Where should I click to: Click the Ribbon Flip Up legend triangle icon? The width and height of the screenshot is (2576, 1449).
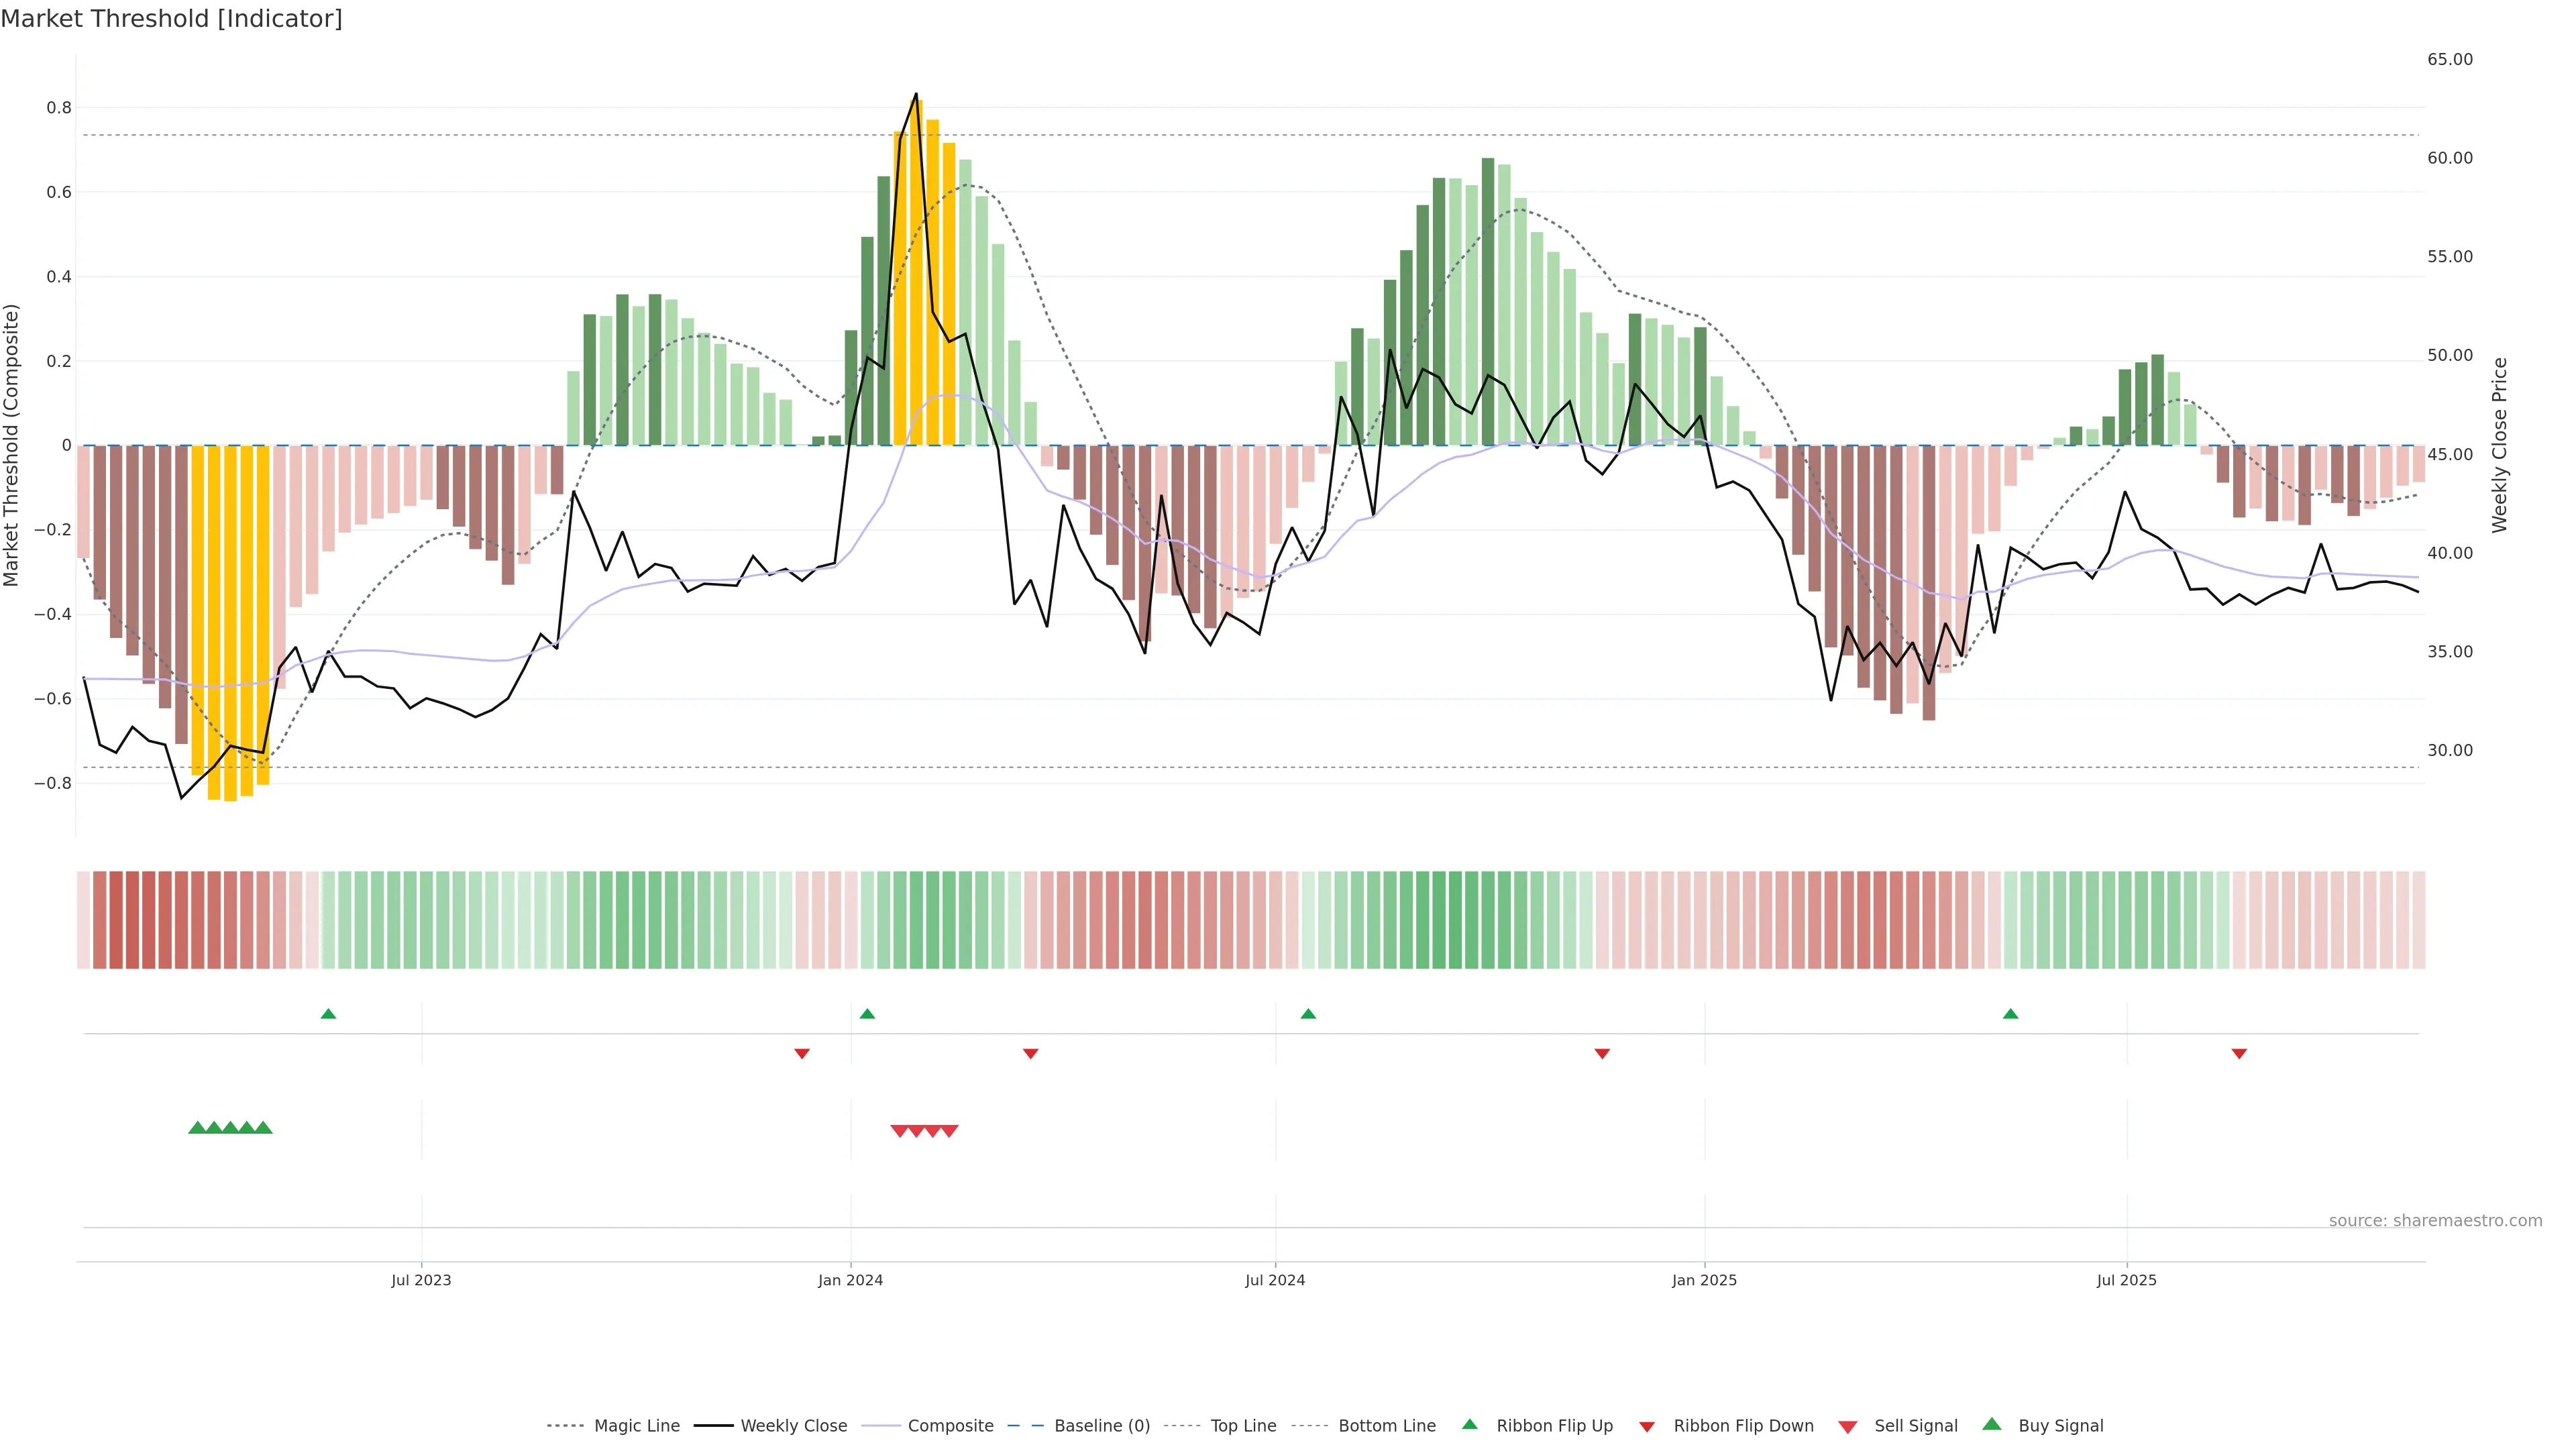pos(1469,1424)
